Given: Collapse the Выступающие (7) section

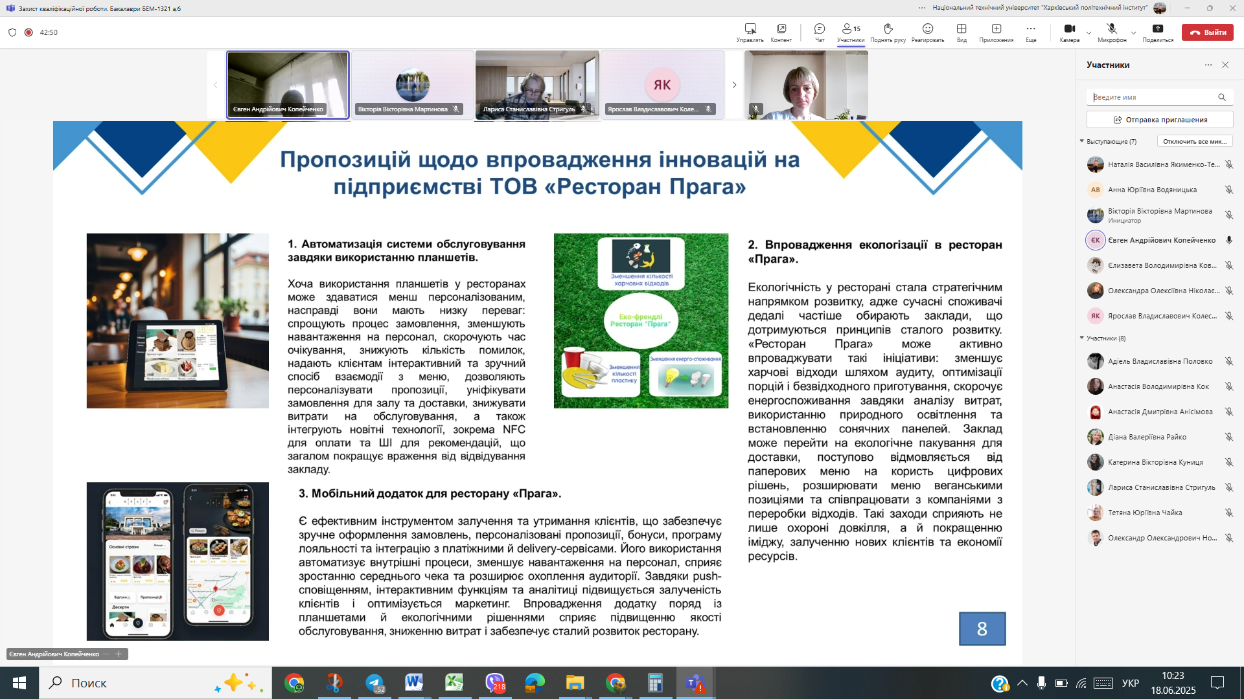Looking at the screenshot, I should [1081, 141].
